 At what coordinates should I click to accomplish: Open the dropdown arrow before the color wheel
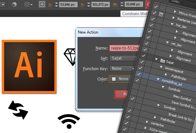tap(3, 5)
